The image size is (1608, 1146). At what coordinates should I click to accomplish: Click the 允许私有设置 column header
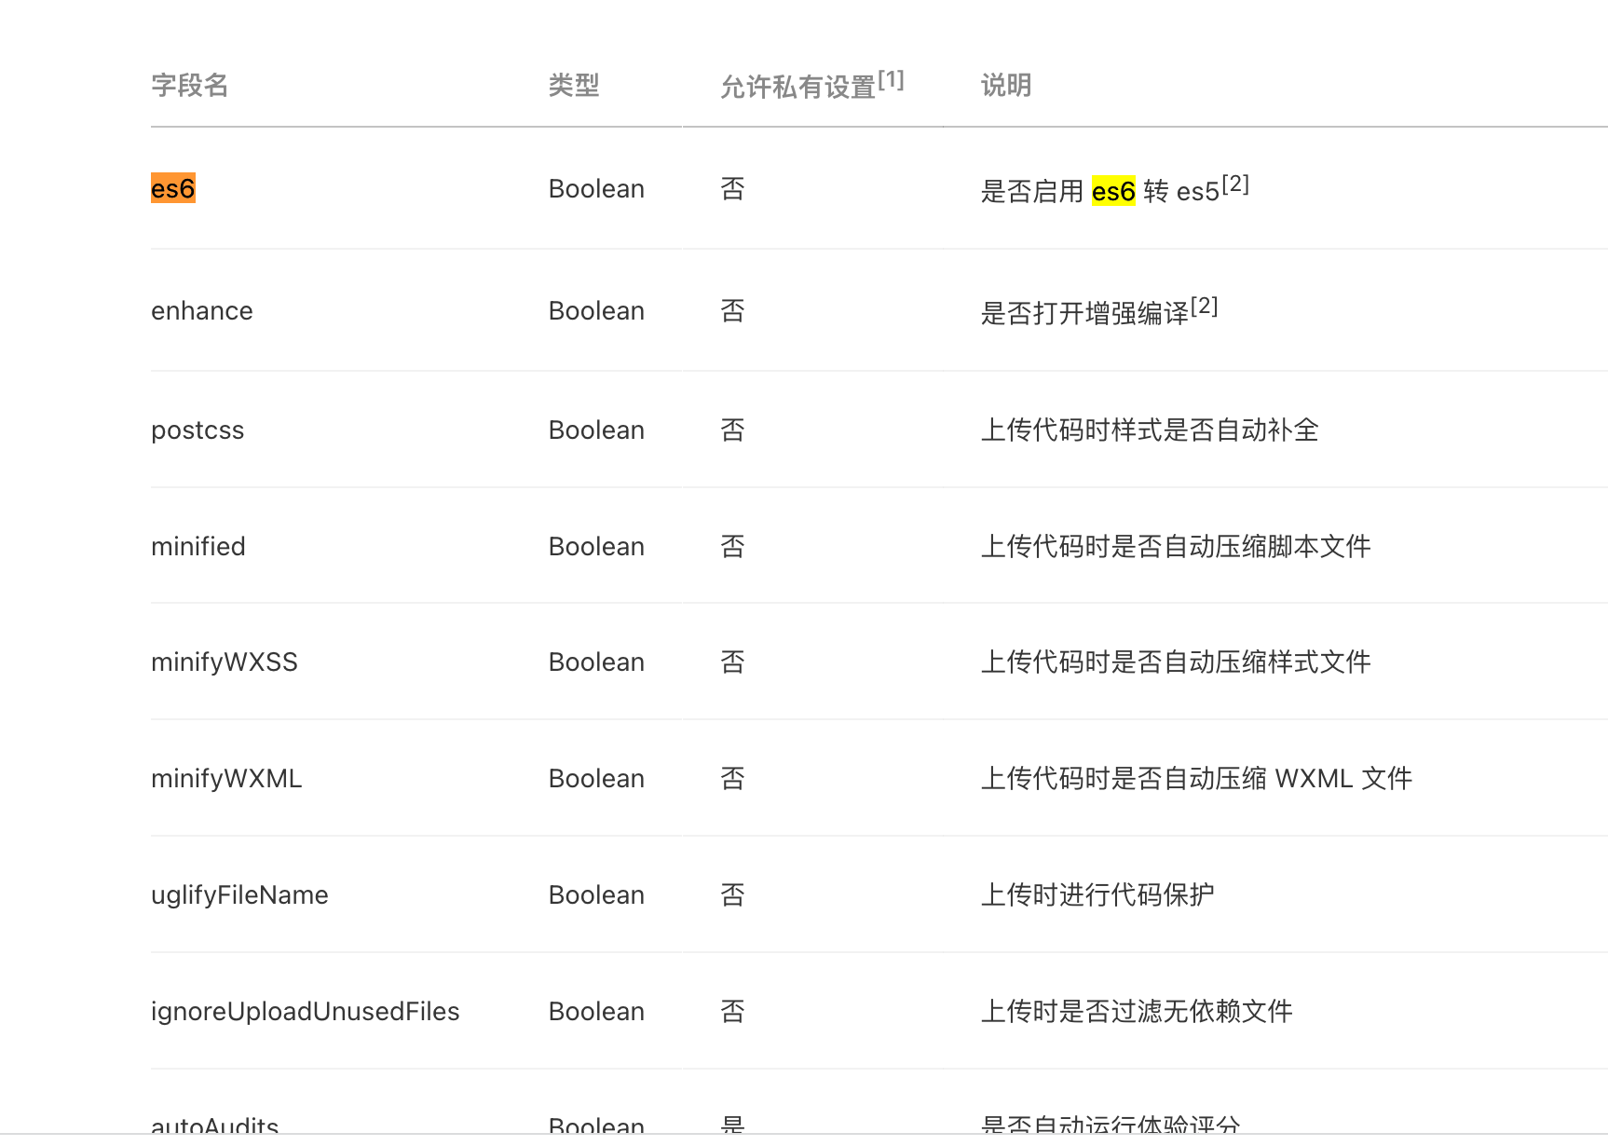pyautogui.click(x=797, y=87)
